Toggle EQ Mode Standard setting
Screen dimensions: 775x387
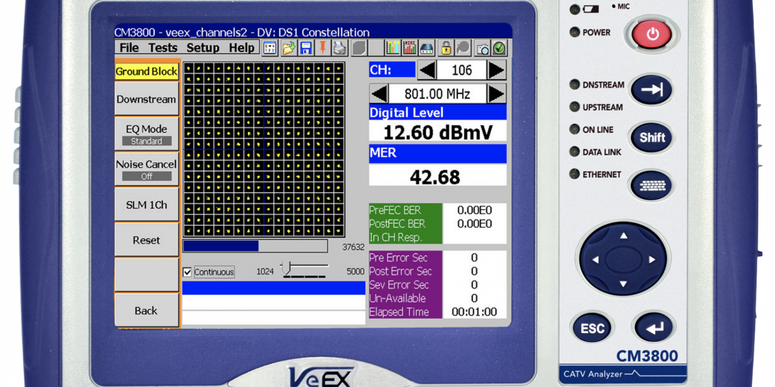point(147,134)
